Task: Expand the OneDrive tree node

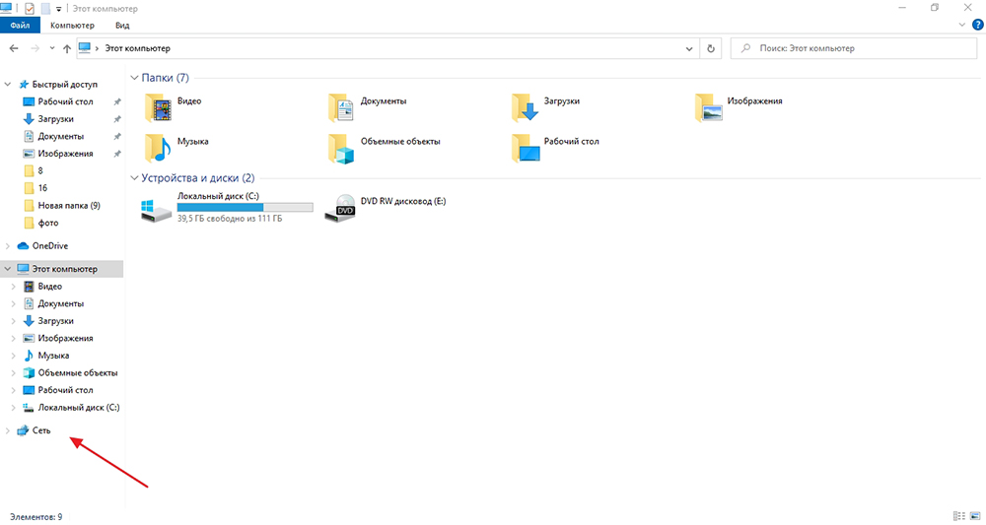Action: click(x=8, y=245)
